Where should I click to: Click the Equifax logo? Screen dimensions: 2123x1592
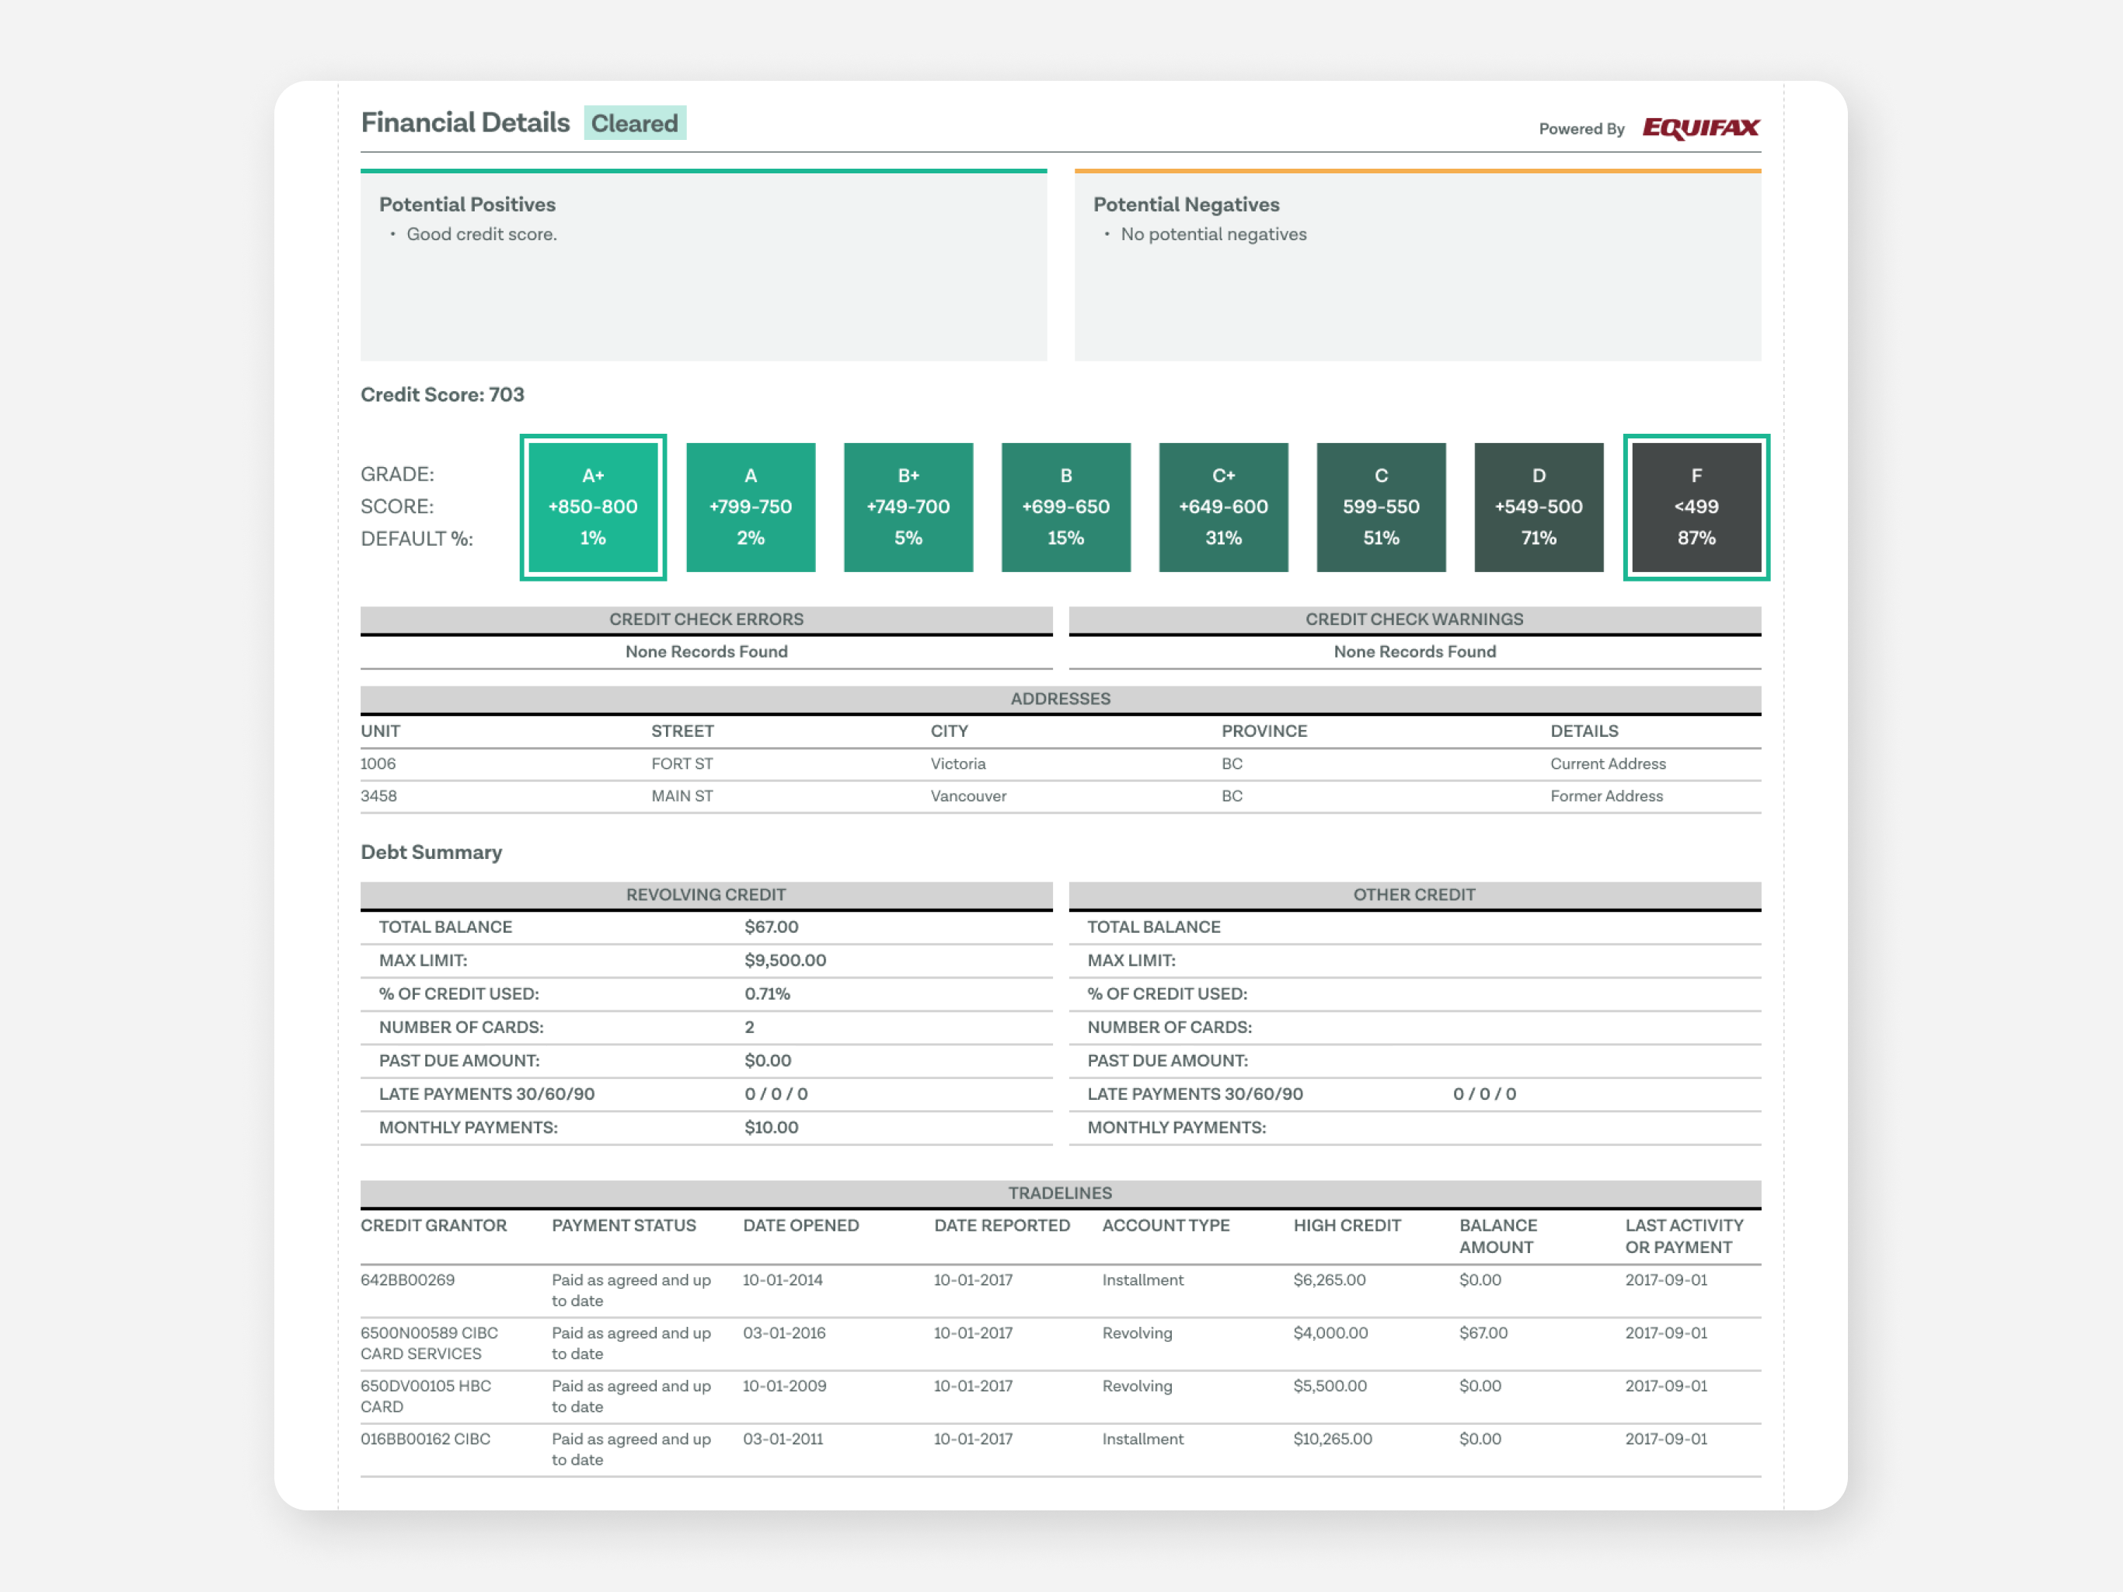[x=1699, y=127]
